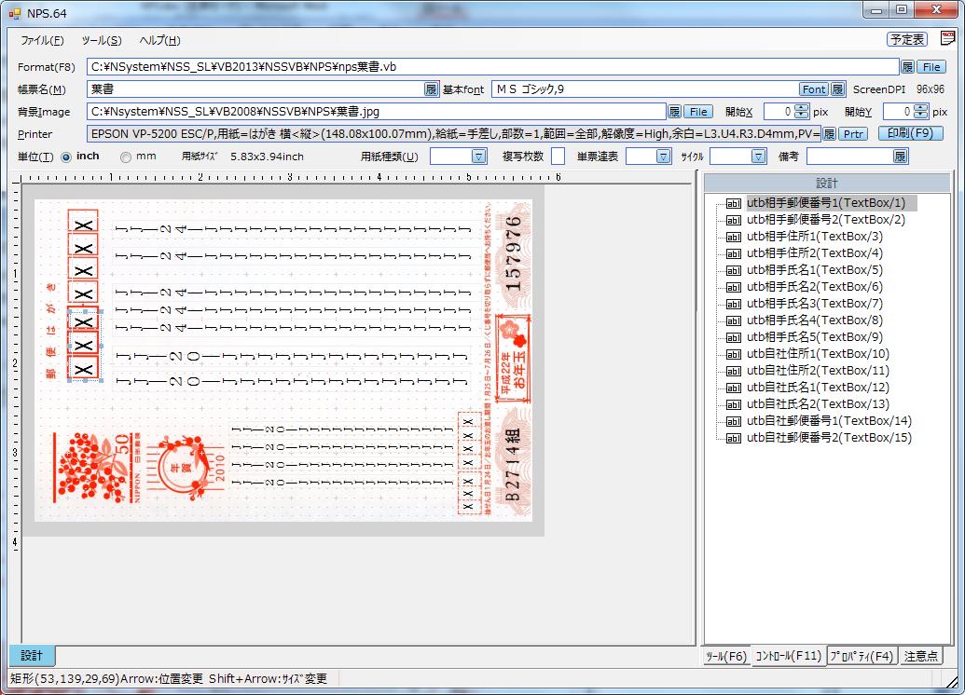Open the ｻｲｸﾙ dropdown list
Image resolution: width=965 pixels, height=695 pixels.
coord(758,157)
